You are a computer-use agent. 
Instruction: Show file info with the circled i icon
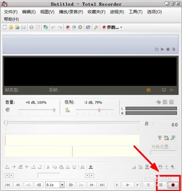[x=31, y=27]
